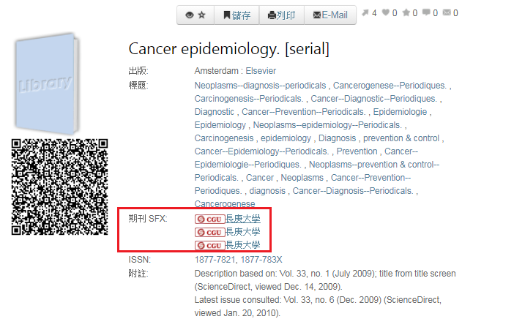Click the E-Mail envelope button
525x319 pixels.
coord(330,15)
